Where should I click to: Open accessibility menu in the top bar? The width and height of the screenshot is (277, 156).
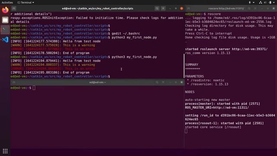click(x=250, y=3)
